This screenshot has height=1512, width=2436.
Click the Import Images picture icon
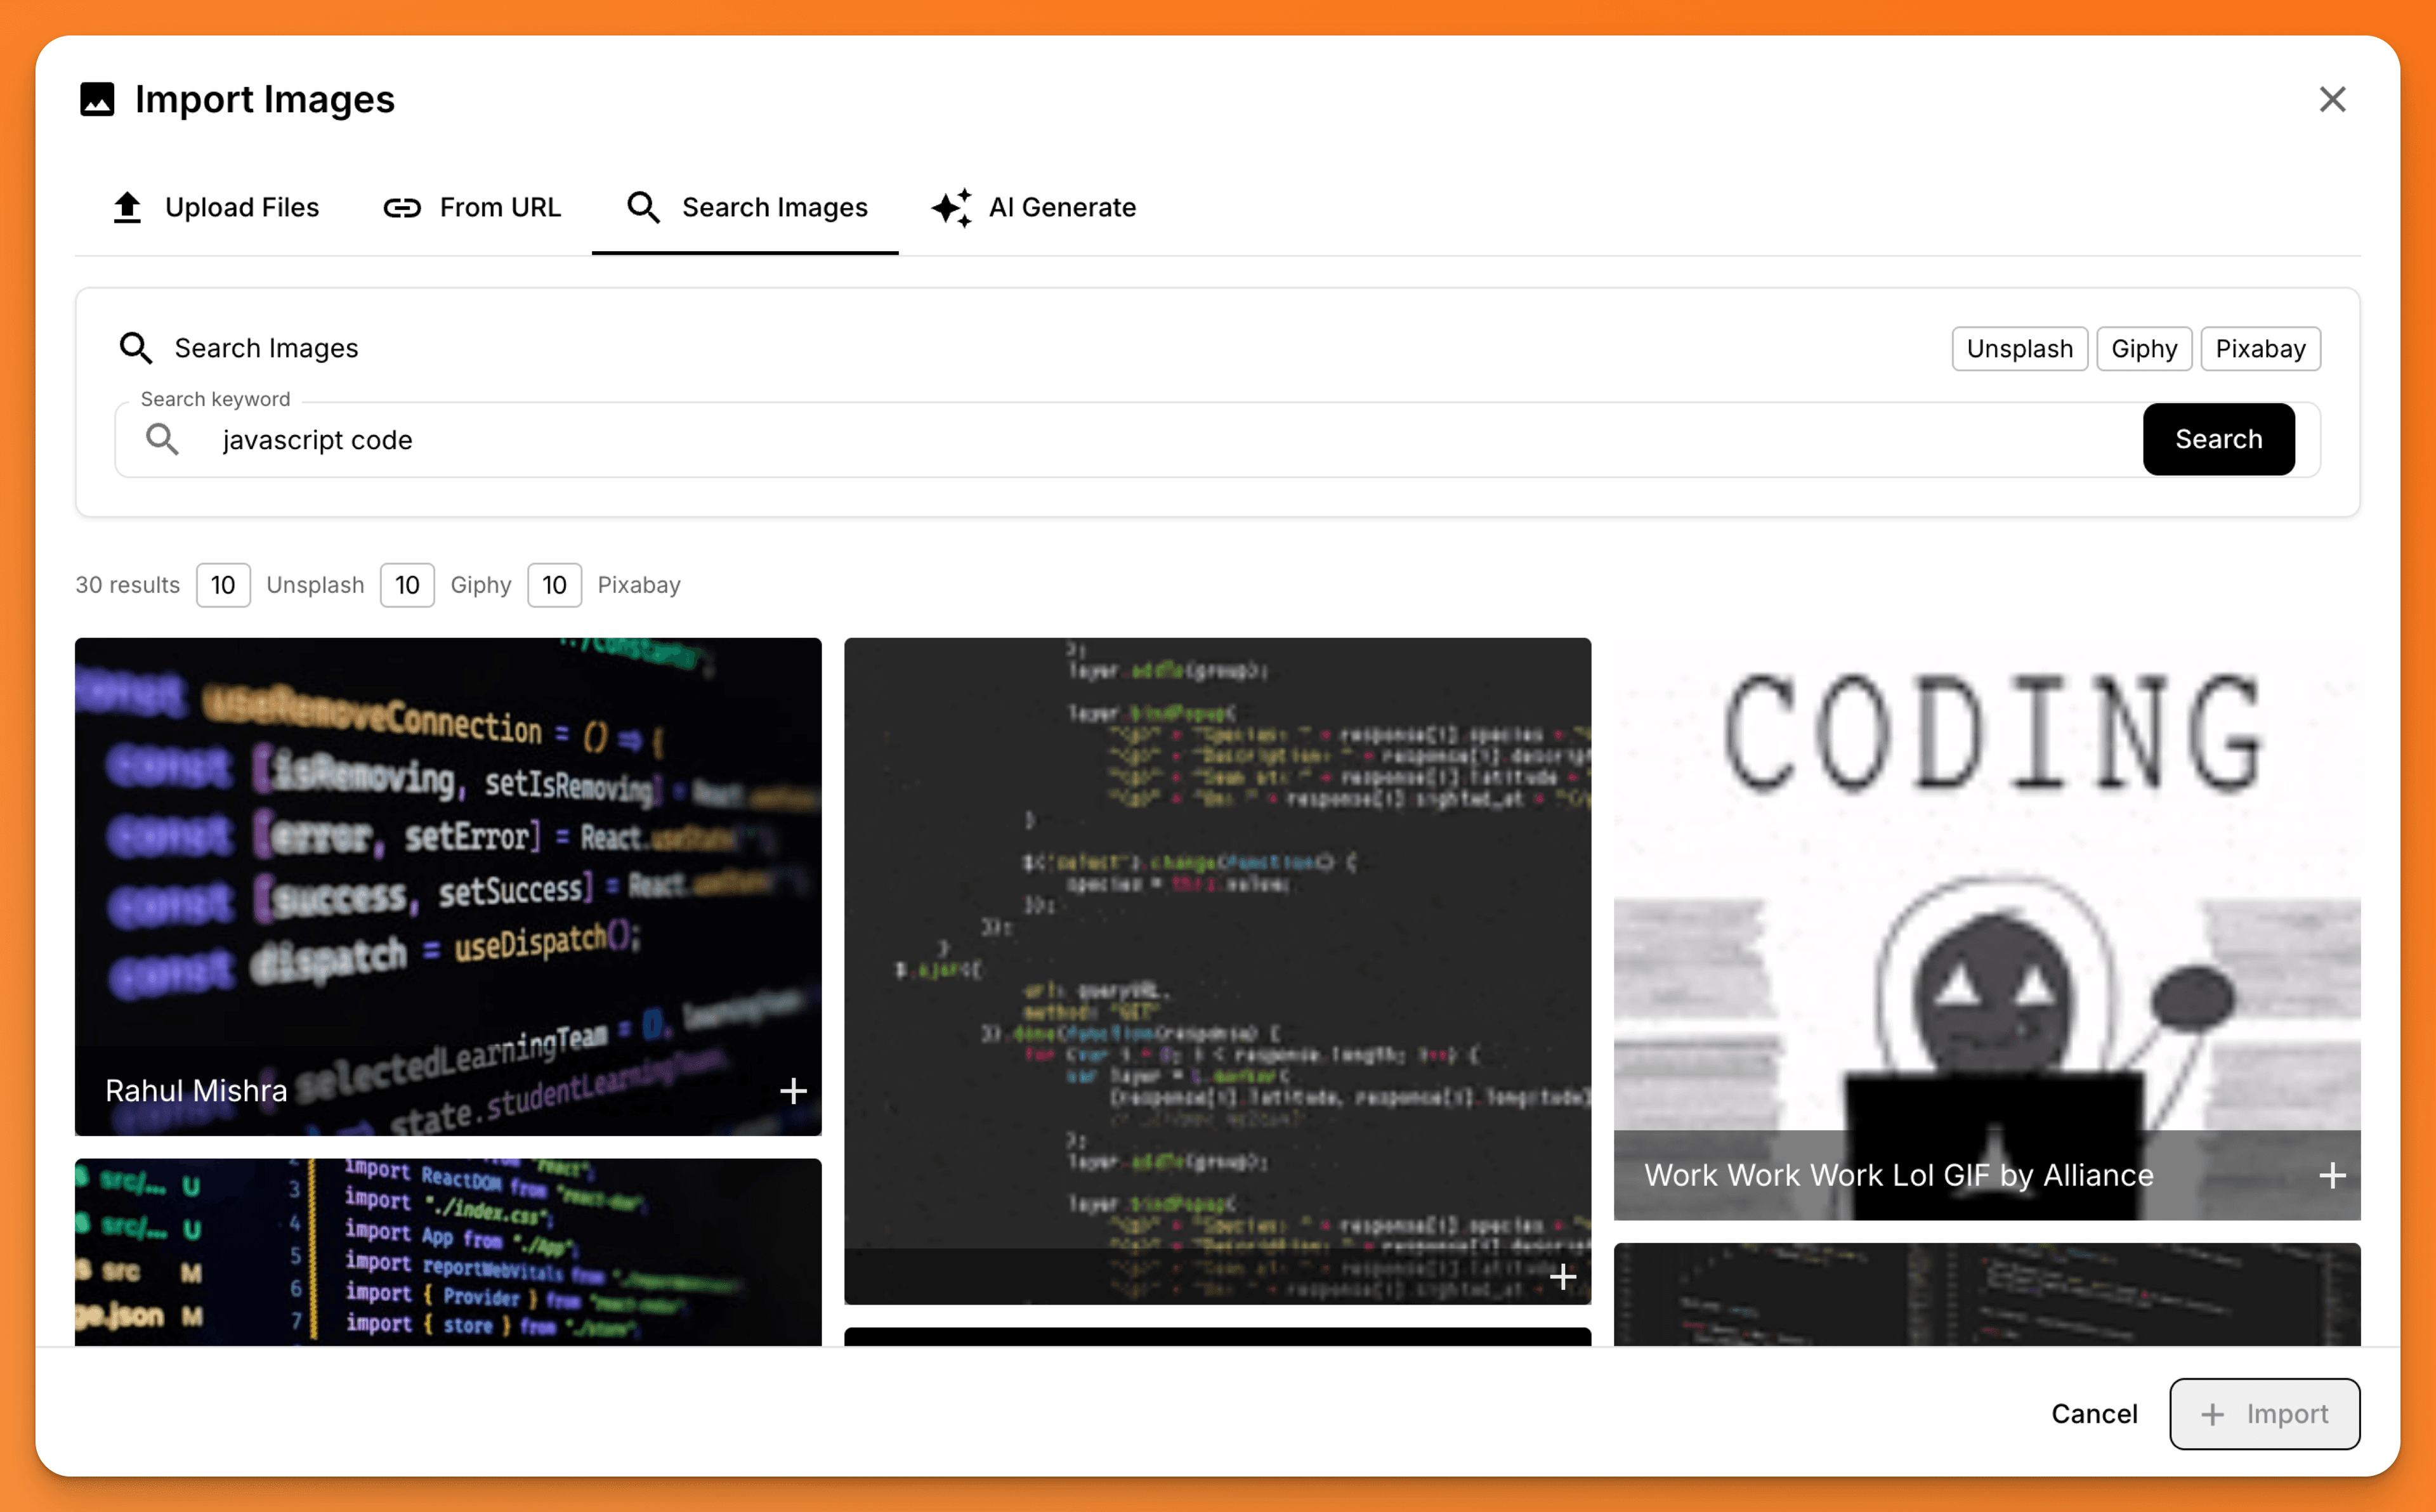pos(97,100)
